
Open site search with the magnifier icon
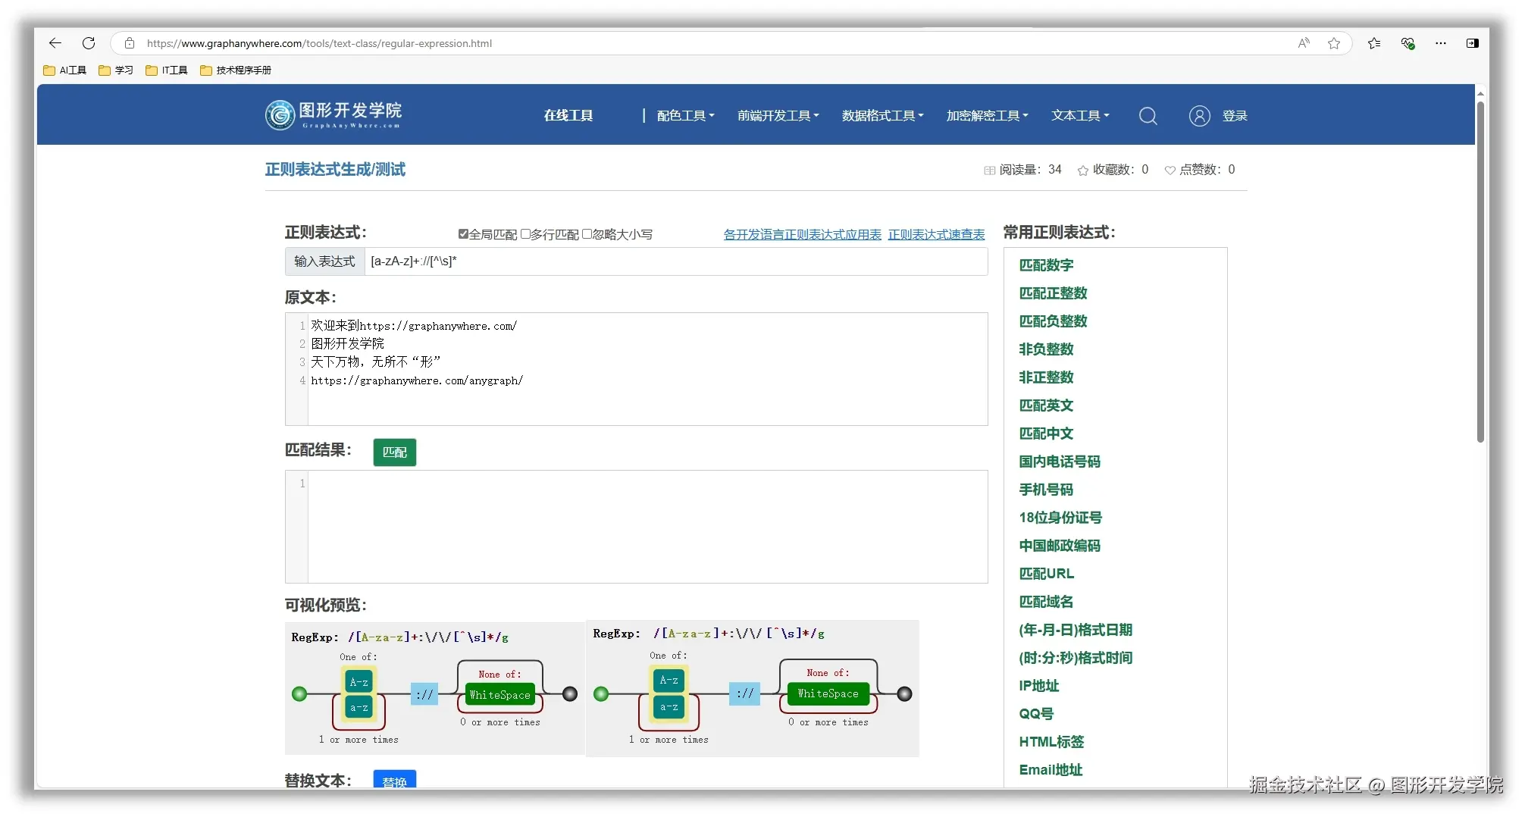1148,116
